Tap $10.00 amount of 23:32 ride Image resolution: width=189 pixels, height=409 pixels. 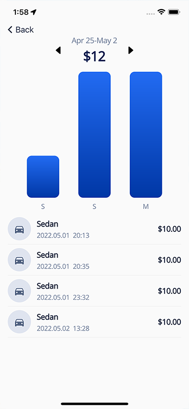(169, 291)
